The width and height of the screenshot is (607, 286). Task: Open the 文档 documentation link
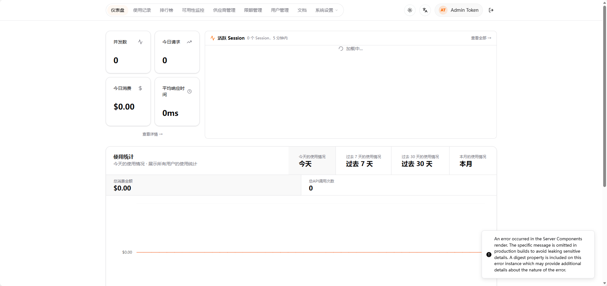tap(302, 10)
